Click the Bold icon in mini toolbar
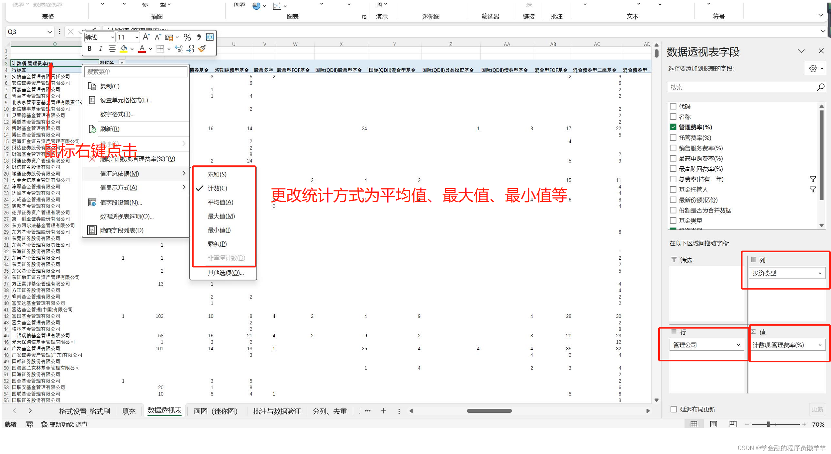This screenshot has height=454, width=831. pos(89,49)
